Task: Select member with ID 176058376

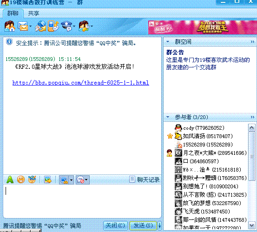Action: tap(206, 178)
